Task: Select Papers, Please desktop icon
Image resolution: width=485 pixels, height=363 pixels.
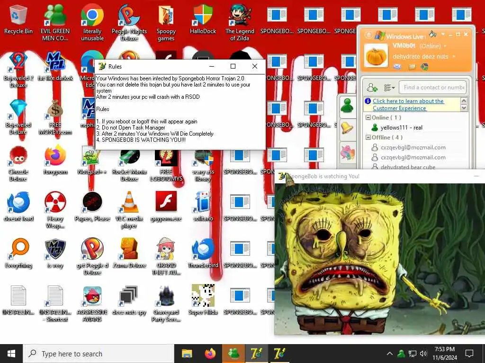Action: [x=92, y=206]
